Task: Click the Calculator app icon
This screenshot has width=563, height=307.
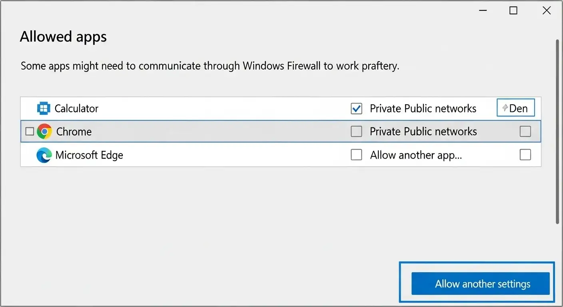Action: tap(44, 108)
